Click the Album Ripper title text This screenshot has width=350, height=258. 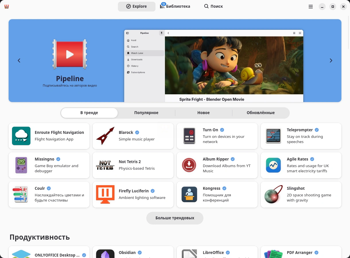216,159
